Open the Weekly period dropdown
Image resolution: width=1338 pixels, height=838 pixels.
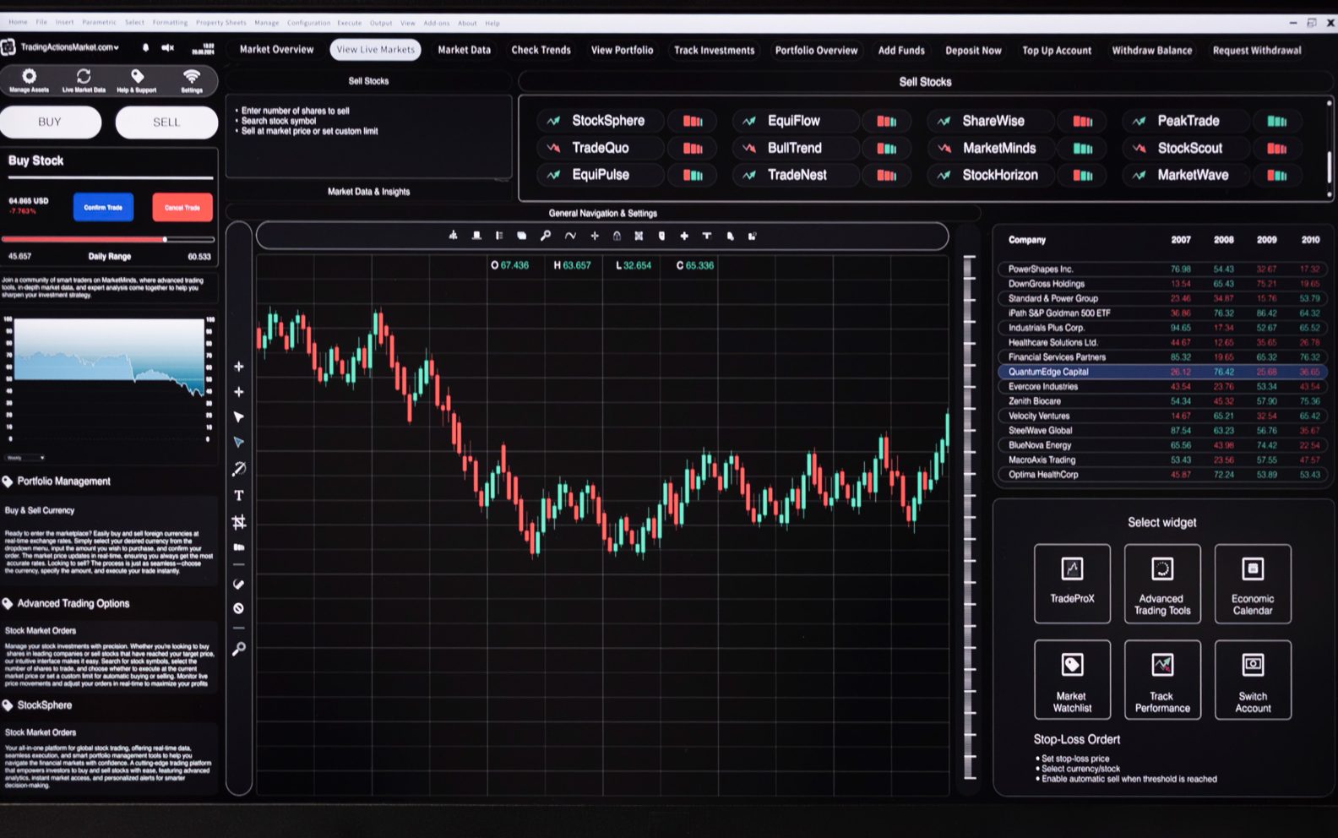(x=24, y=458)
